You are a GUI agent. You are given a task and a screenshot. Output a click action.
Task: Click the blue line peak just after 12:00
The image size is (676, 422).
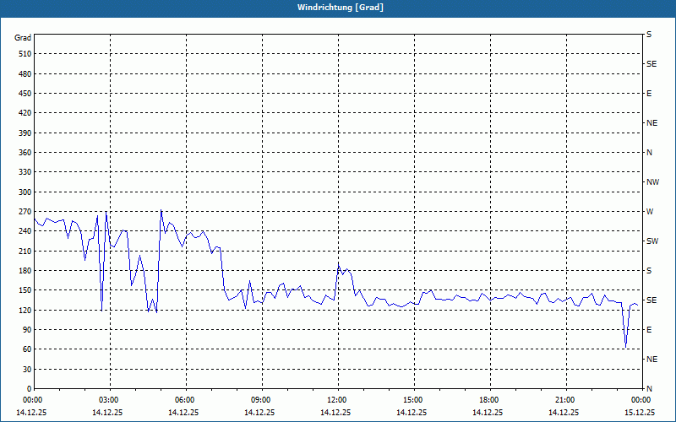click(339, 265)
